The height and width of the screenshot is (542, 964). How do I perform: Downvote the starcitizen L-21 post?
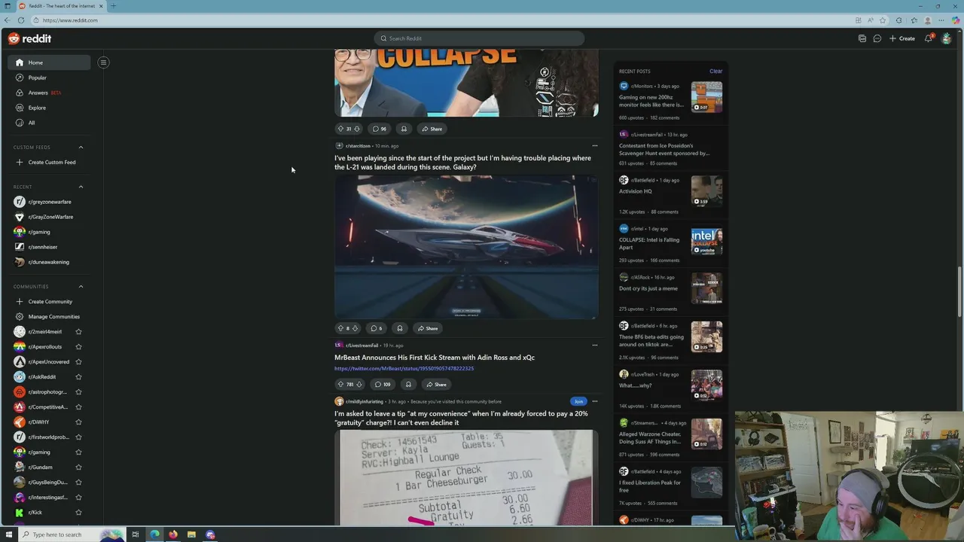tap(355, 328)
